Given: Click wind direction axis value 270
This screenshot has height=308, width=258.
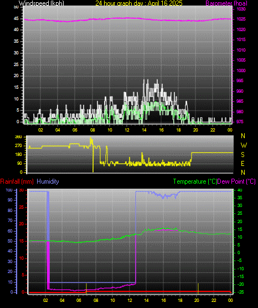Looking at the screenshot, I should coord(18,146).
